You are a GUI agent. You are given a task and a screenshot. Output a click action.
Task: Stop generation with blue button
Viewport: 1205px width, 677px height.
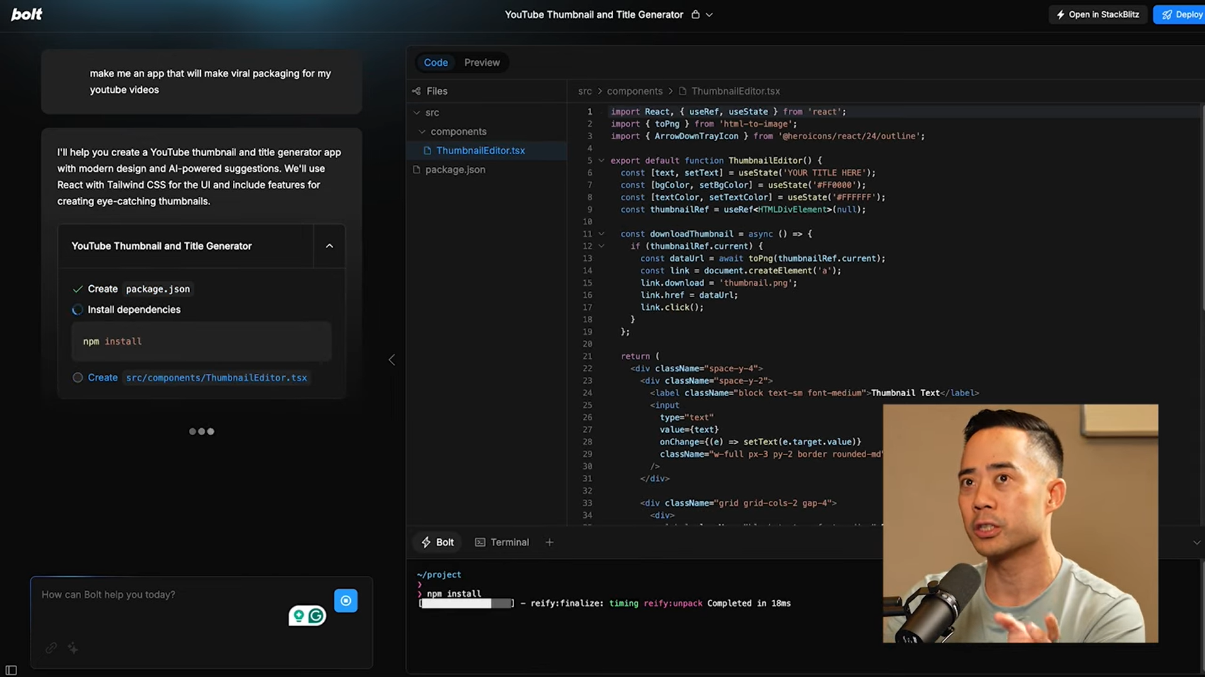click(346, 601)
